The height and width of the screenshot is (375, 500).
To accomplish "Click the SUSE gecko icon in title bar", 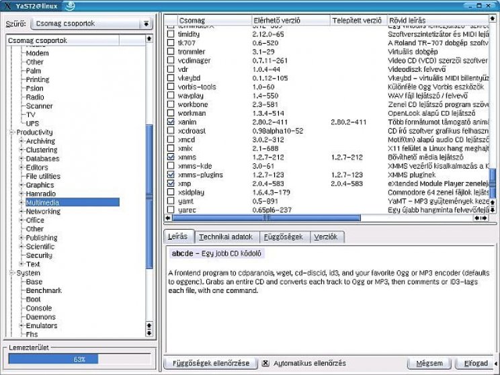I will [x=69, y=6].
